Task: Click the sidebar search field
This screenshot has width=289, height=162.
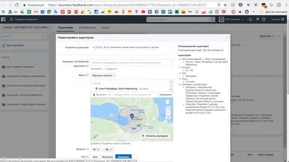Action: coord(23,36)
